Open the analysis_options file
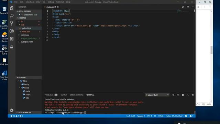The height and width of the screenshot is (124, 220). pos(29,38)
